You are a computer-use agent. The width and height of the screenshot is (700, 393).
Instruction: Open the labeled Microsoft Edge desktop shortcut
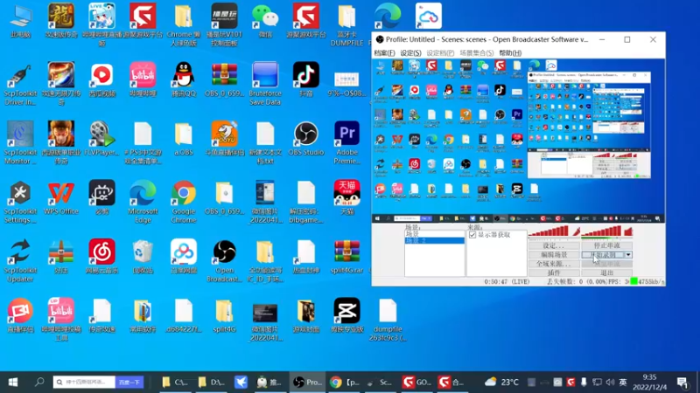pyautogui.click(x=143, y=202)
